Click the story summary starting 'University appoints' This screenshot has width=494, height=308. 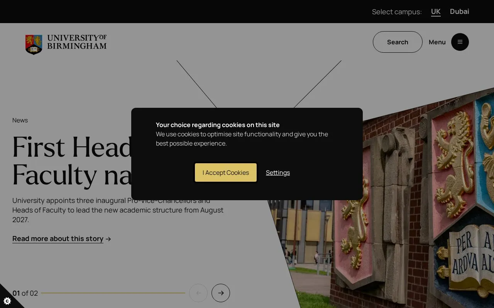click(x=118, y=210)
